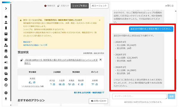Click the お問い合わせ button
Image resolution: width=179 pixels, height=108 pixels.
[98, 101]
